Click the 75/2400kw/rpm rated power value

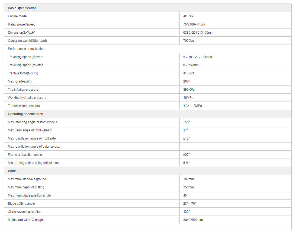coord(194,24)
